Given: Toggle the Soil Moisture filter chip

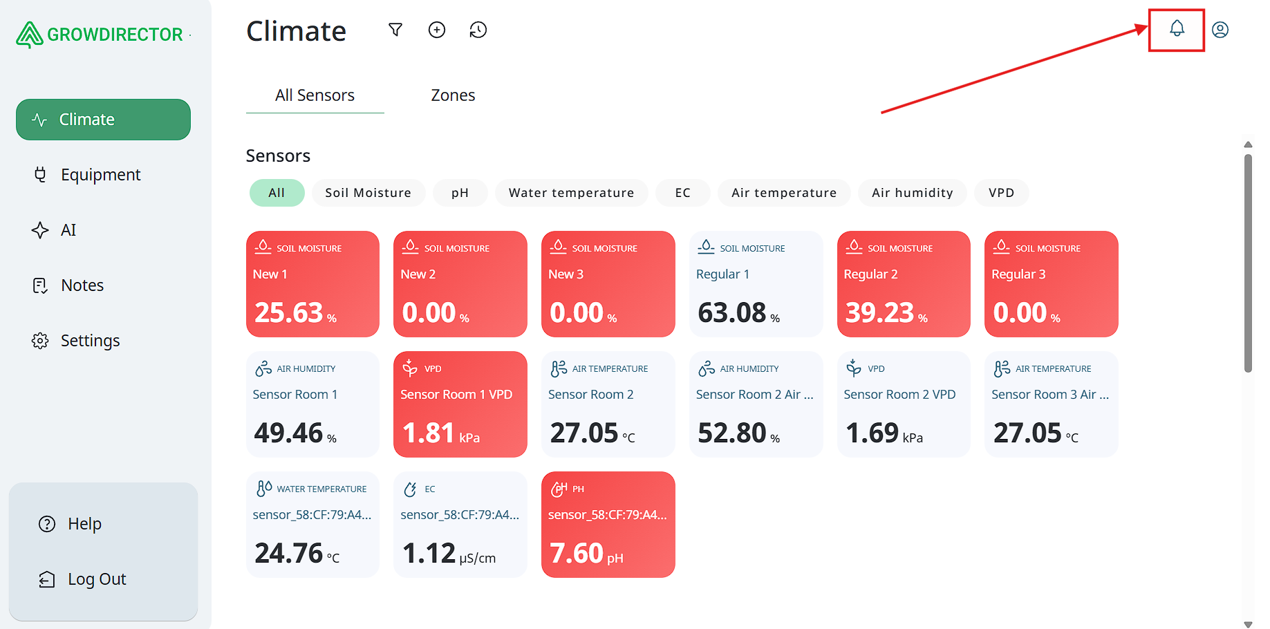Looking at the screenshot, I should pos(368,193).
